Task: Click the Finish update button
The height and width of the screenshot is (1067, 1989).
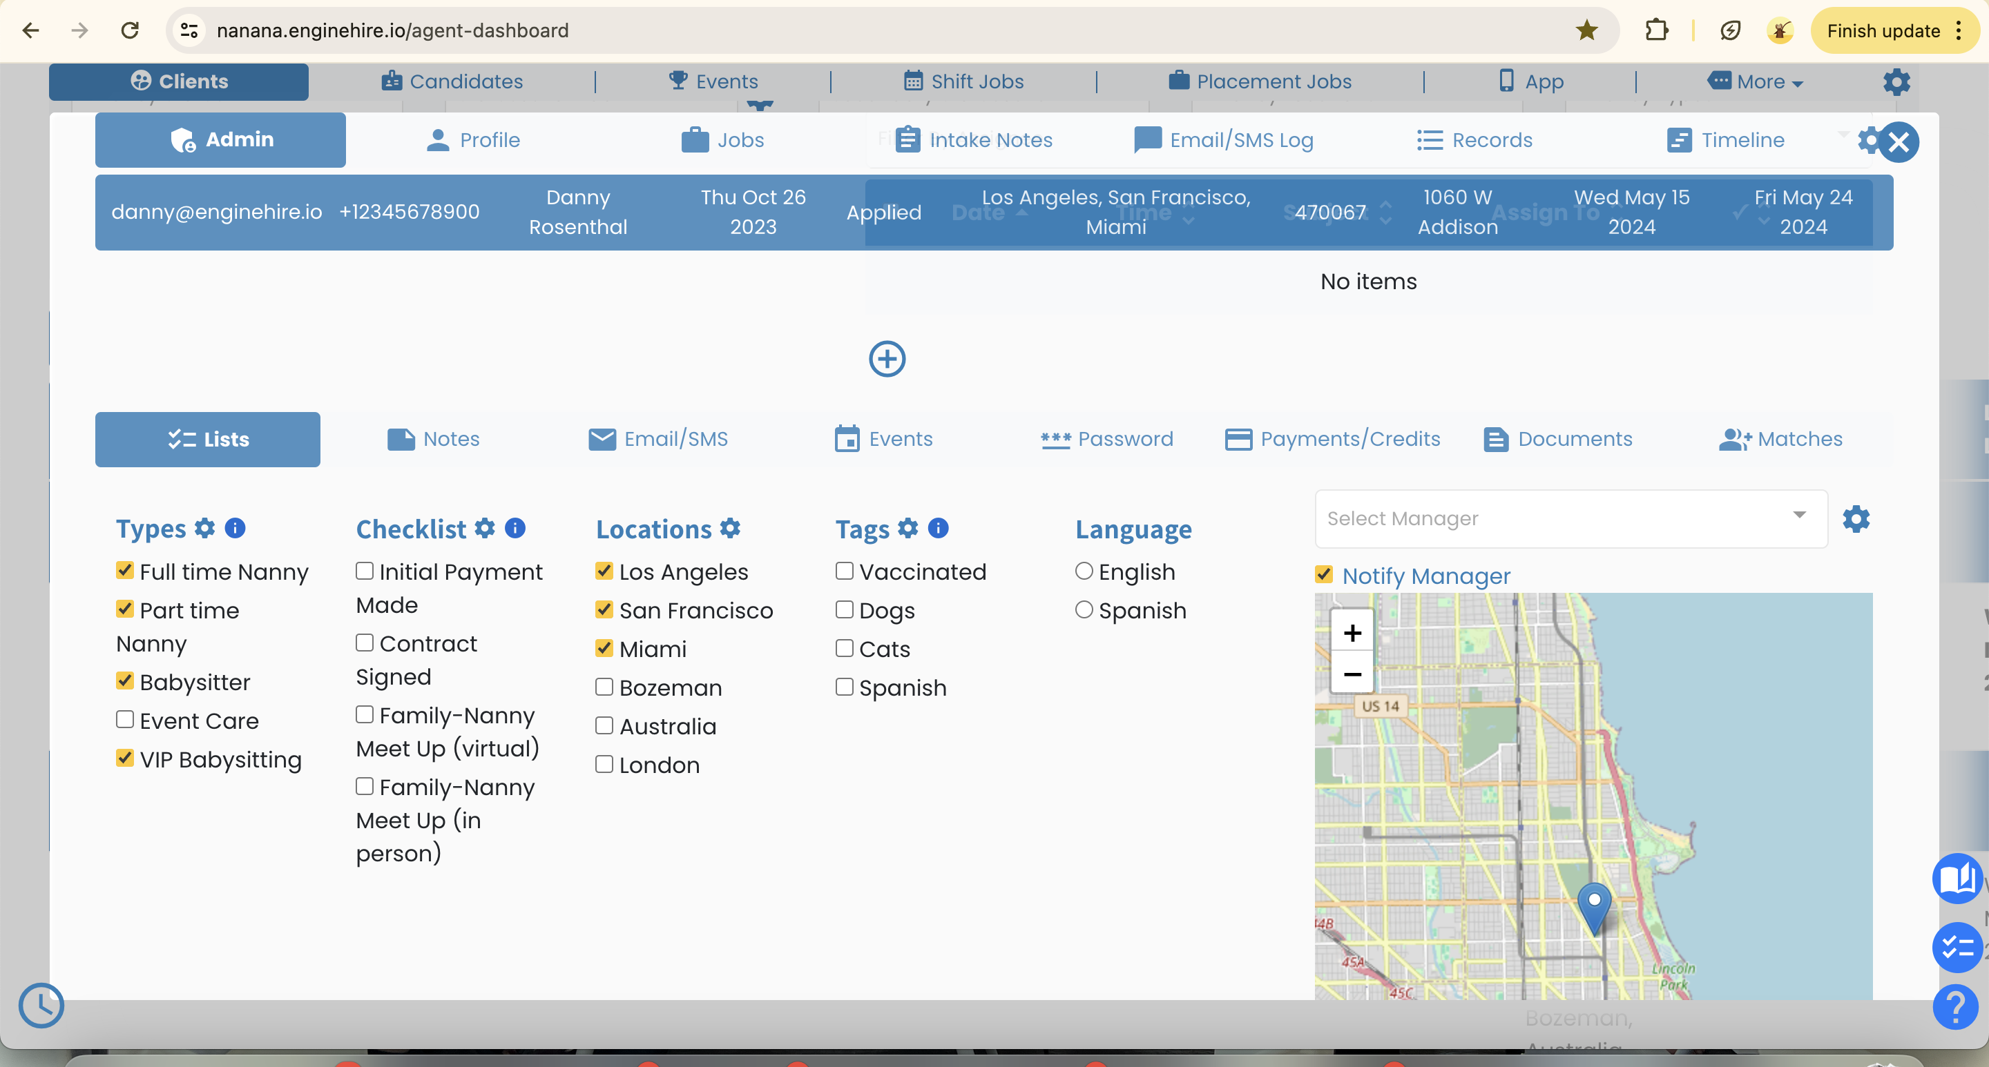Action: click(x=1883, y=30)
